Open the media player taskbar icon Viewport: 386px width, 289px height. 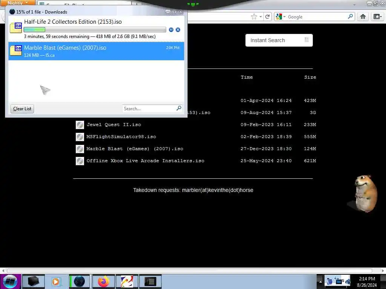(x=56, y=281)
